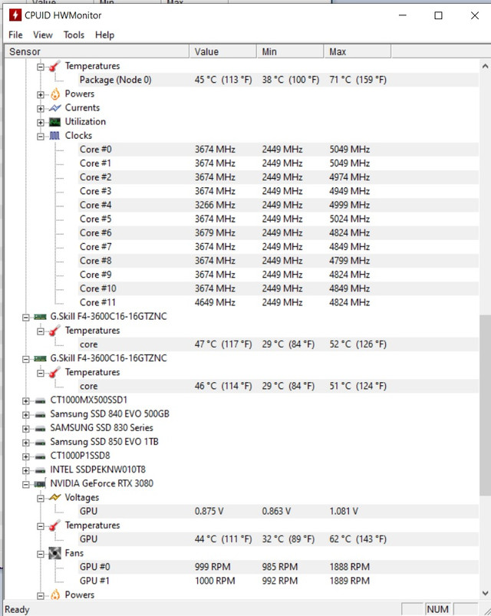
Task: Click the Clocks icon in the tree
Action: [x=55, y=136]
